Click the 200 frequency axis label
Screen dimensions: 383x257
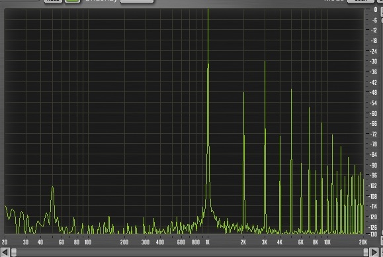pyautogui.click(x=124, y=242)
